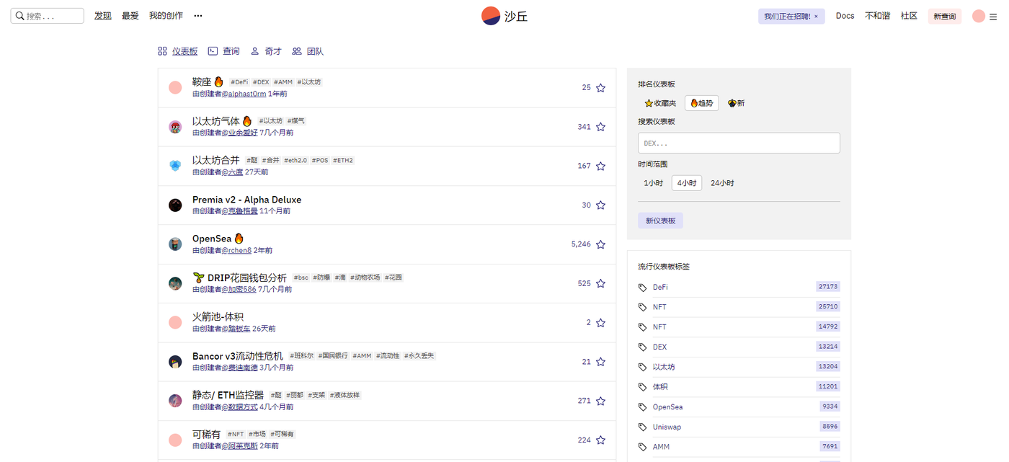Select the 24小时 time range

click(x=722, y=183)
